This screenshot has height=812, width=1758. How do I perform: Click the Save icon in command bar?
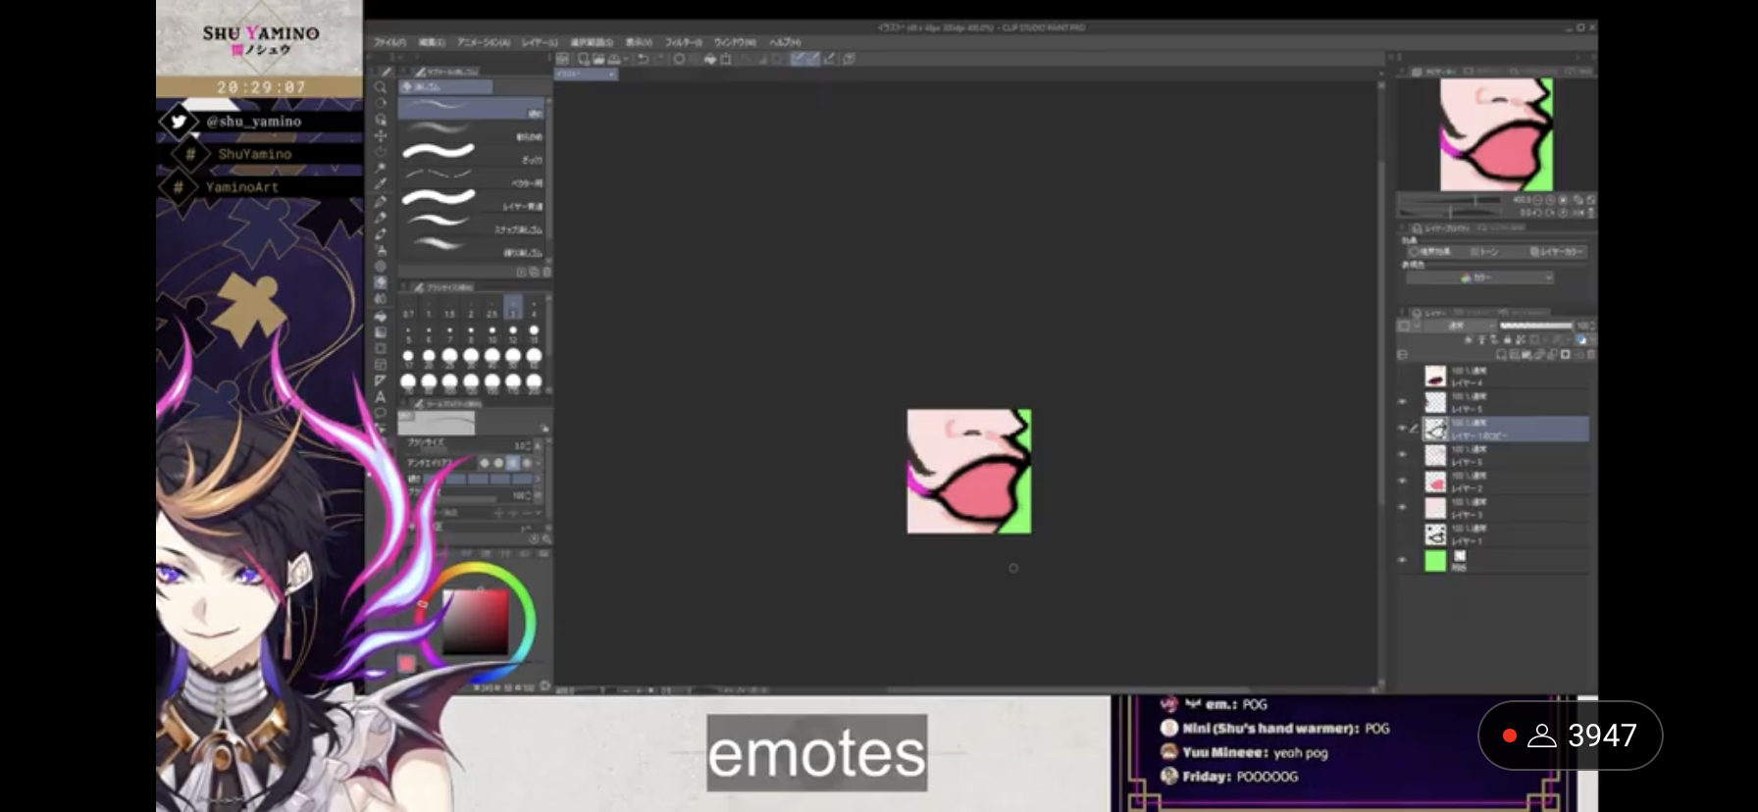click(614, 59)
